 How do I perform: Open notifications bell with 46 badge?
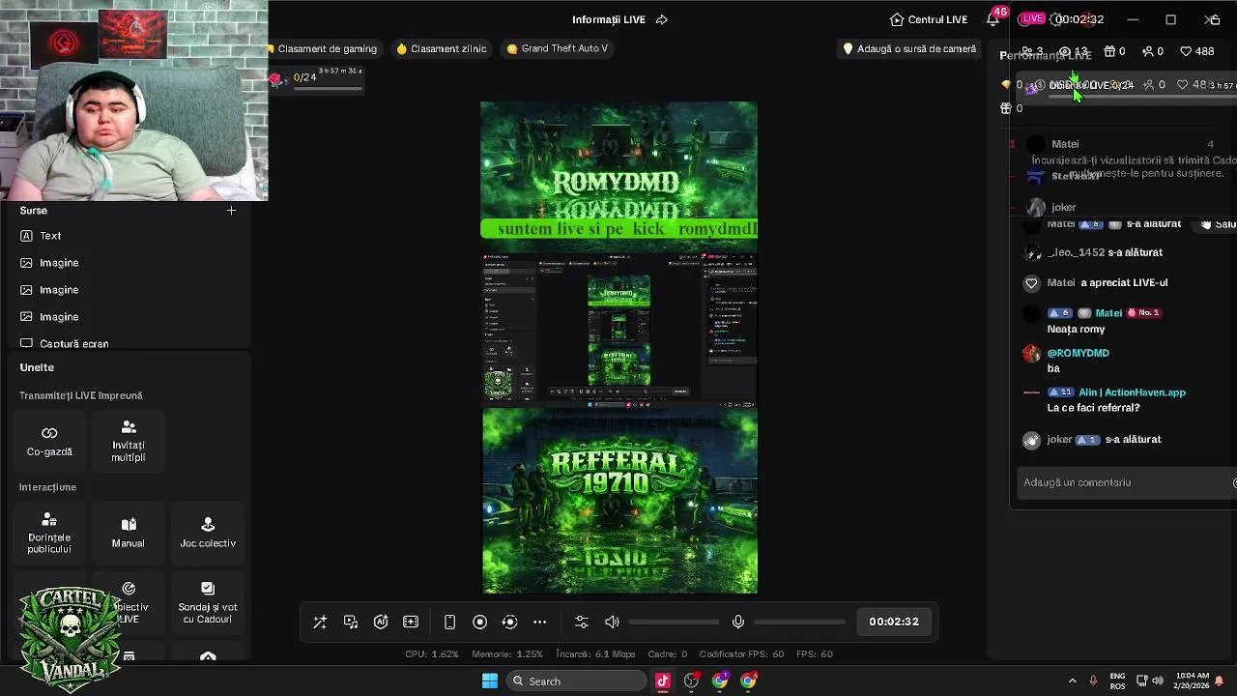(993, 19)
